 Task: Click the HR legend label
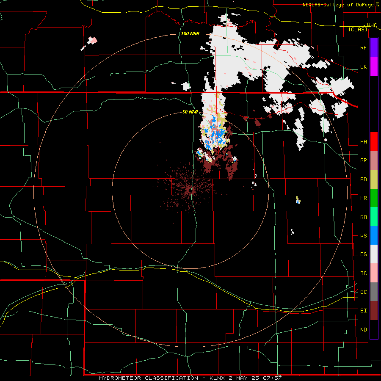(363, 198)
